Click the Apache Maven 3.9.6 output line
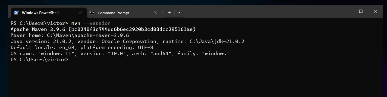The height and width of the screenshot is (97, 387). [103, 29]
